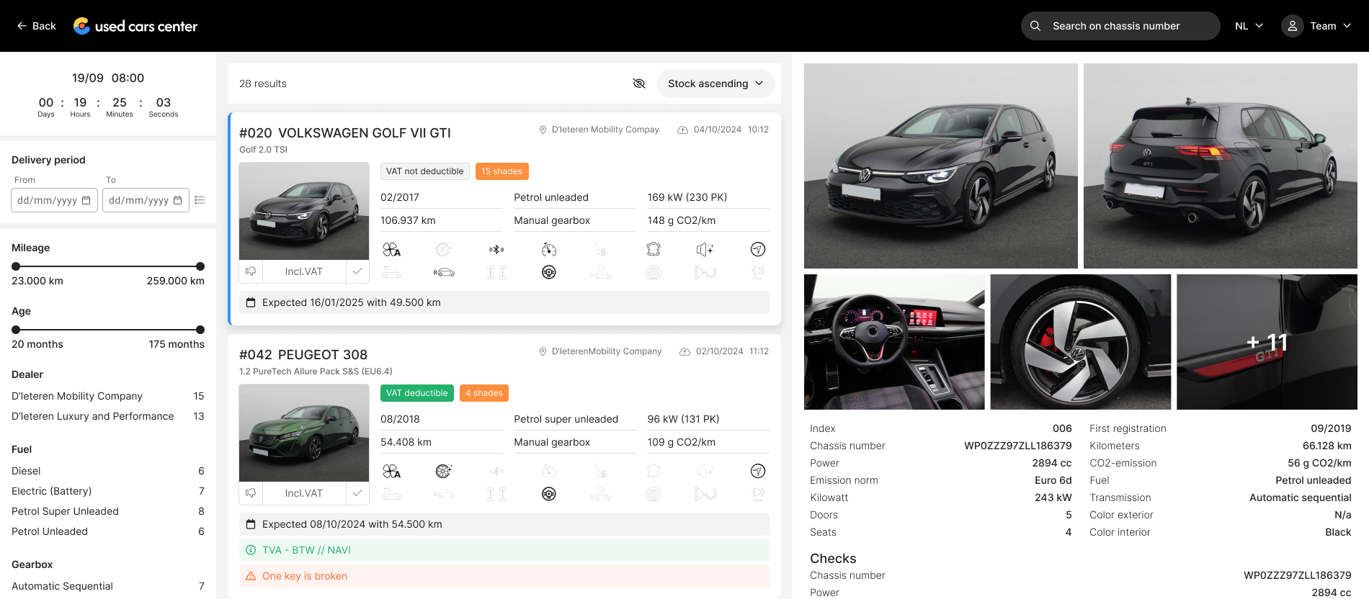Open the NL language dropdown
Screen dimensions: 1369x599
tap(1249, 26)
